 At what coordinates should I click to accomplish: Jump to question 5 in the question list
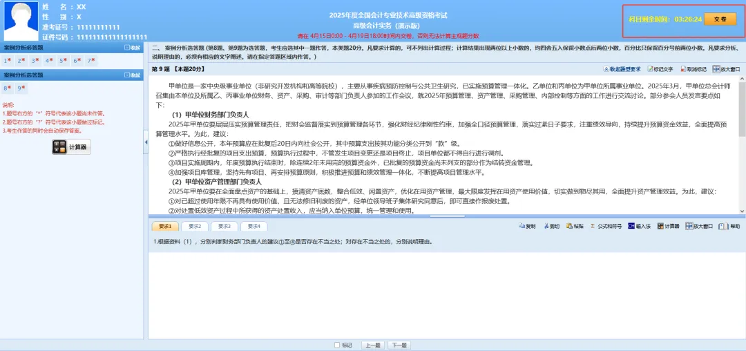click(63, 60)
